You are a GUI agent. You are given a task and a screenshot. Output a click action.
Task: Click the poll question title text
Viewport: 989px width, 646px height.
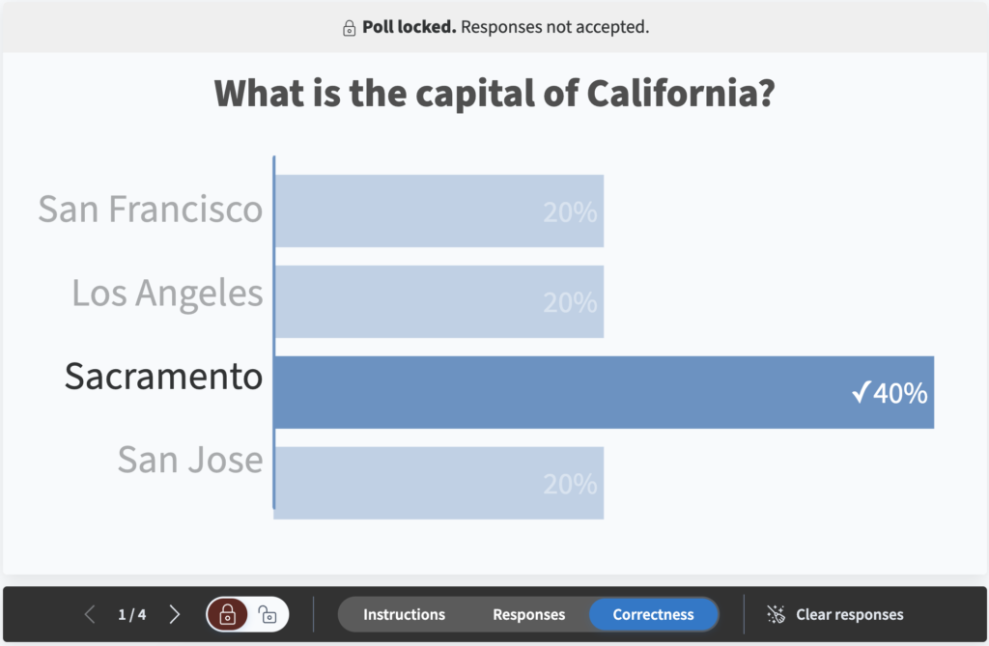click(494, 94)
